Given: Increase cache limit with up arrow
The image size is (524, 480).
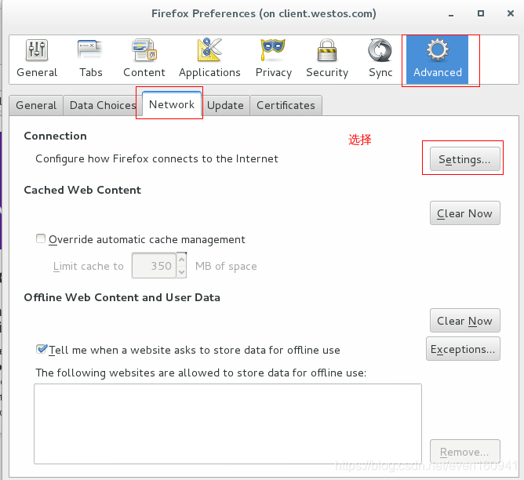Looking at the screenshot, I should pyautogui.click(x=181, y=259).
